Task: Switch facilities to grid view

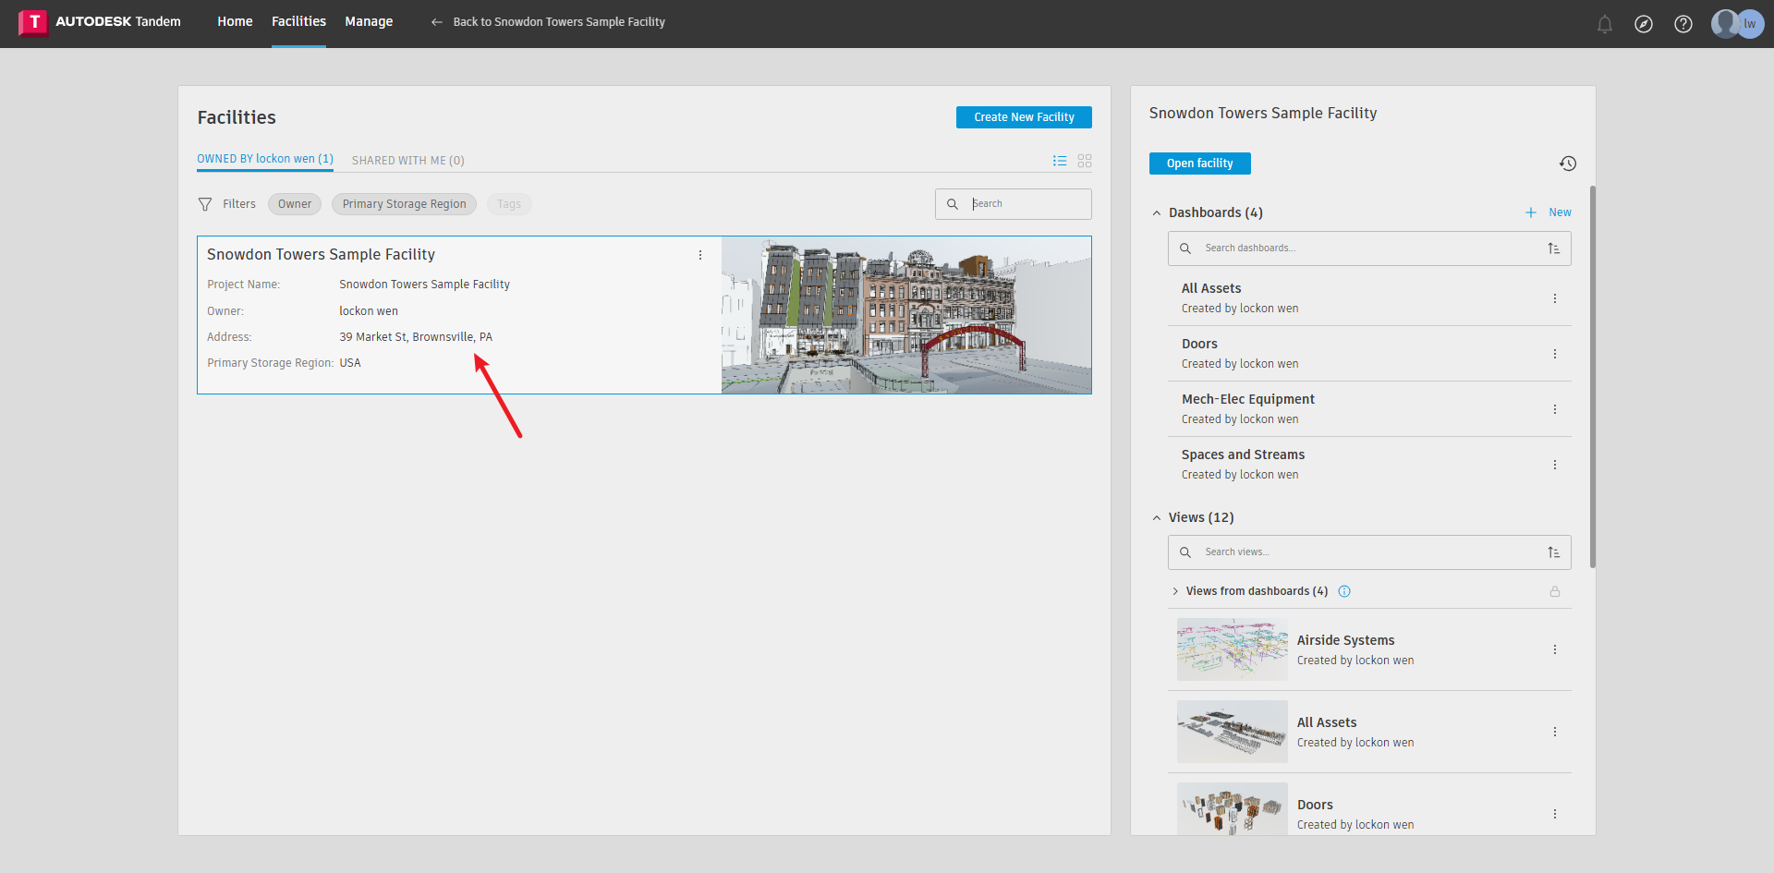Action: [x=1085, y=161]
